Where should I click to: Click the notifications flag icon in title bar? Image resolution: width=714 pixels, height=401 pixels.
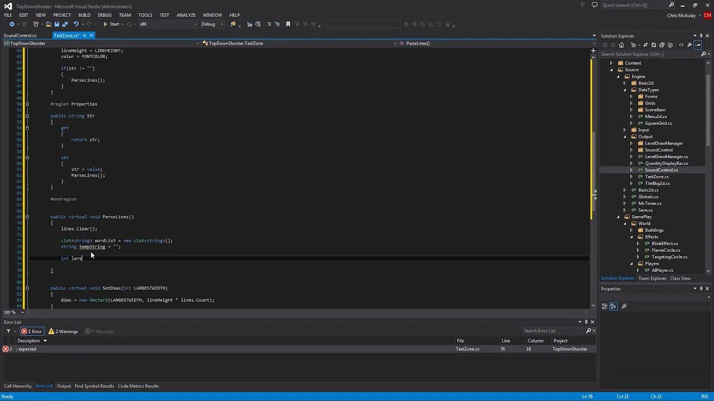click(582, 5)
